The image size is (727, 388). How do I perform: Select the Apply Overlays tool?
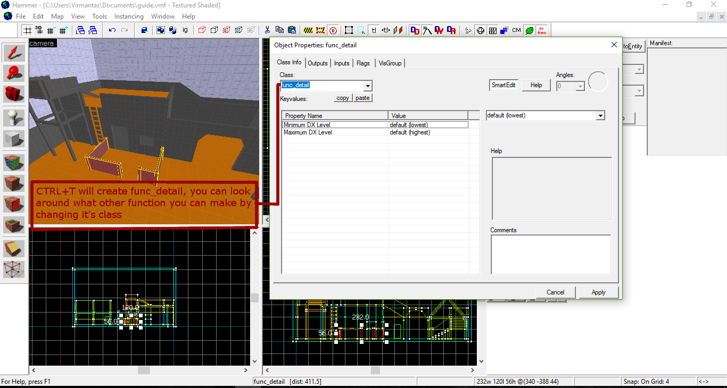pyautogui.click(x=14, y=225)
